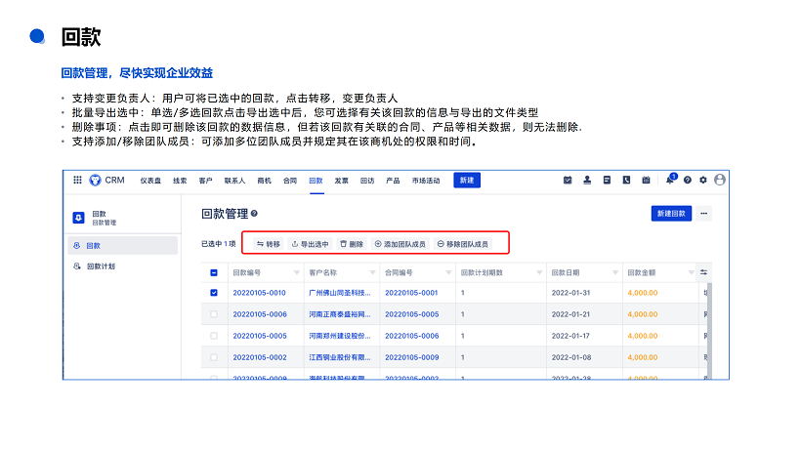Go to the 市场活动 tab

click(x=426, y=181)
